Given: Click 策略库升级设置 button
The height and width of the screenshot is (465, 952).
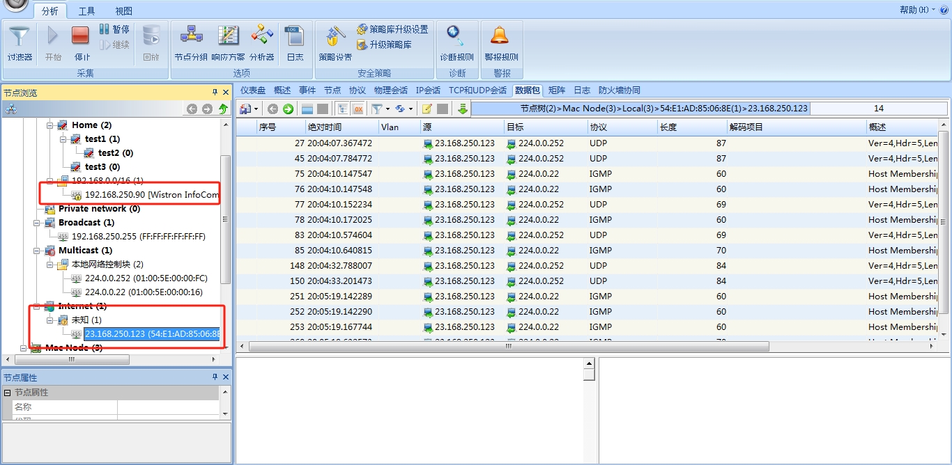Looking at the screenshot, I should [x=392, y=29].
